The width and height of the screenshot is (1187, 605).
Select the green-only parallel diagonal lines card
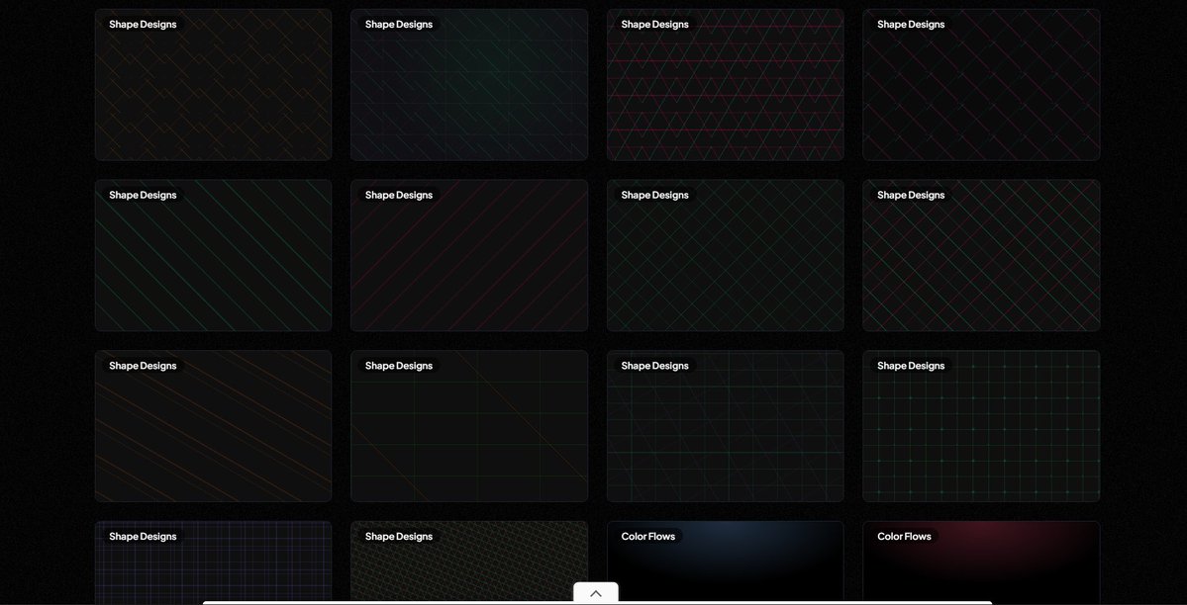tap(214, 256)
